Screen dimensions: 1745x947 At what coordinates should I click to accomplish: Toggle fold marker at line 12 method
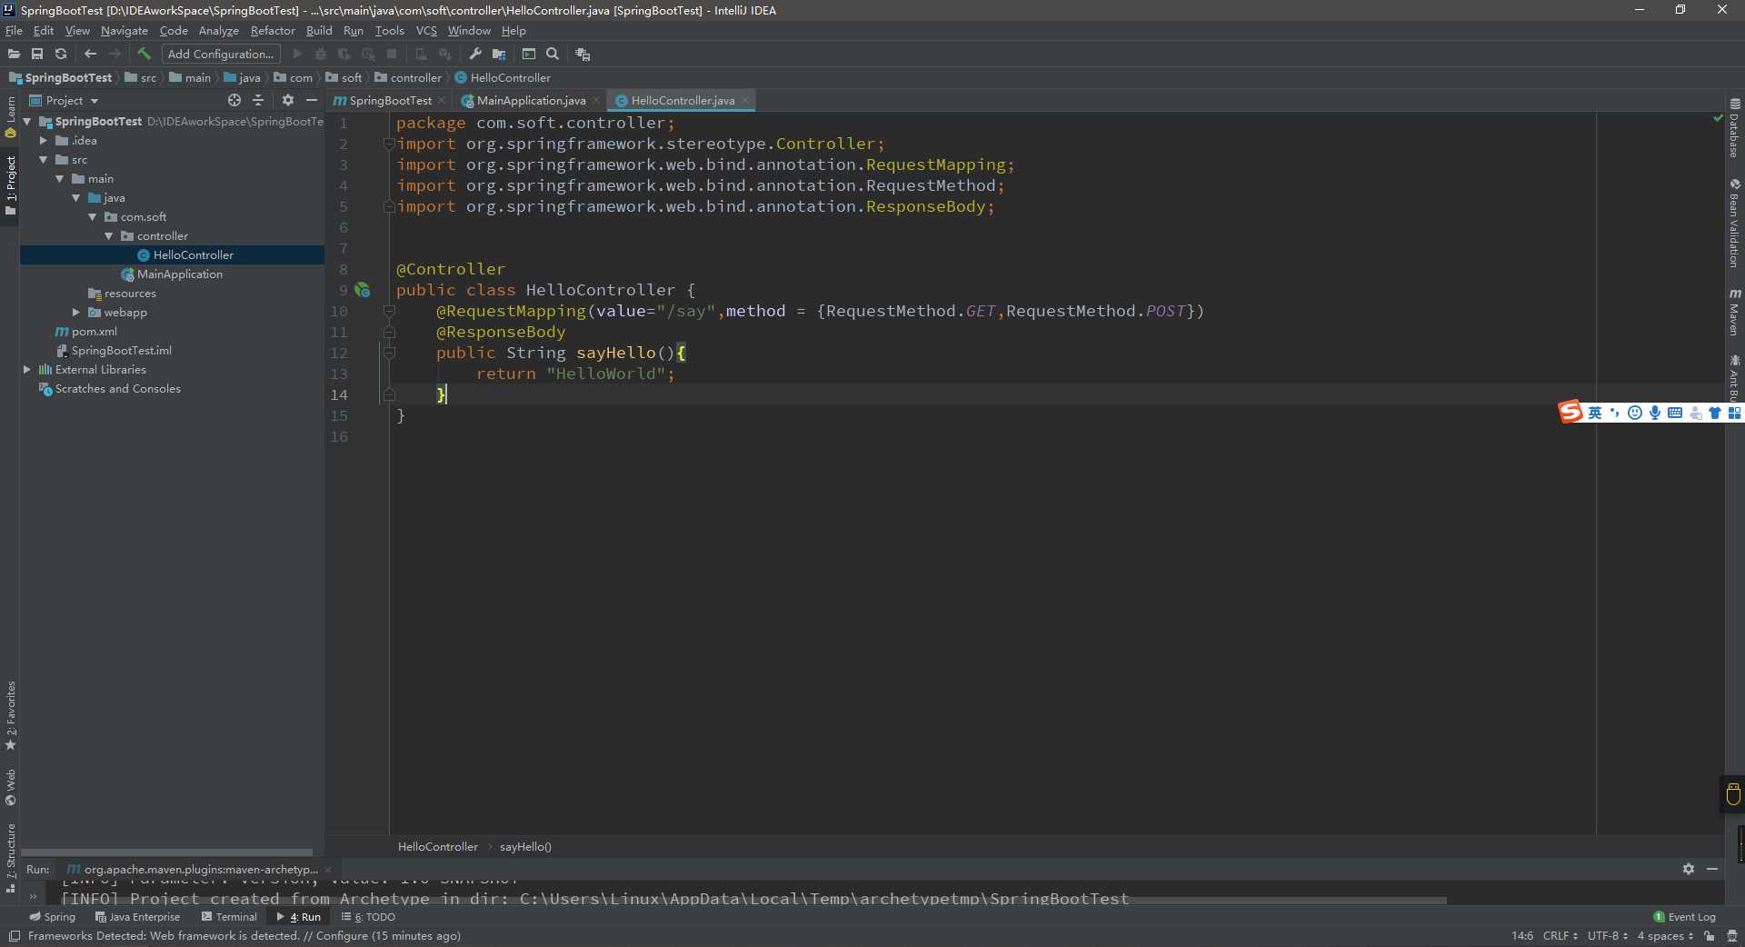[x=389, y=353]
